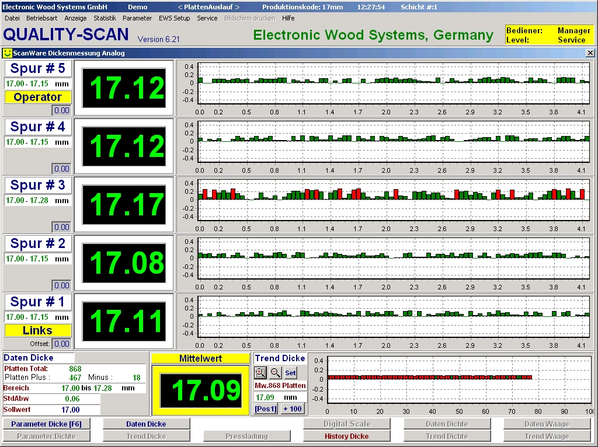Open the Hilfe menu
Screen dimensions: 598x447
288,18
